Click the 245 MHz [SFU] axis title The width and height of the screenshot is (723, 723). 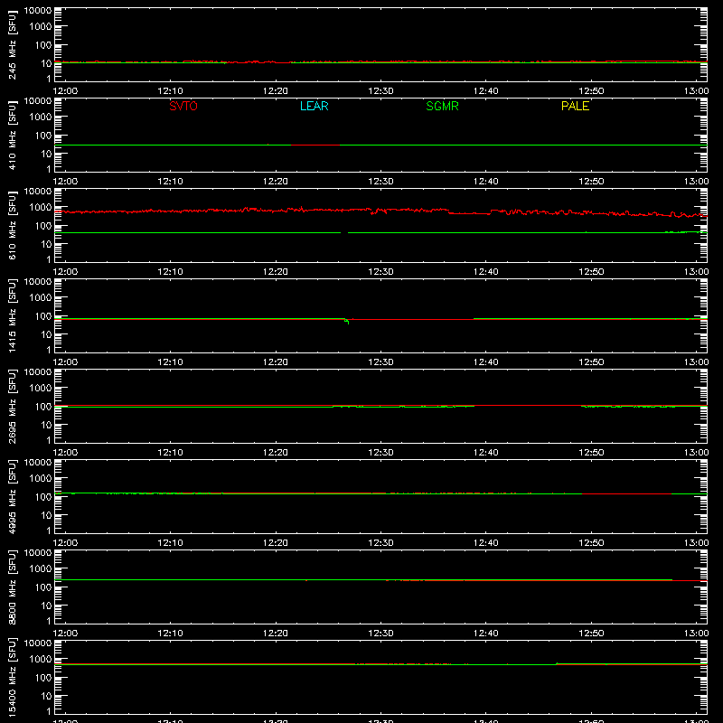12,44
